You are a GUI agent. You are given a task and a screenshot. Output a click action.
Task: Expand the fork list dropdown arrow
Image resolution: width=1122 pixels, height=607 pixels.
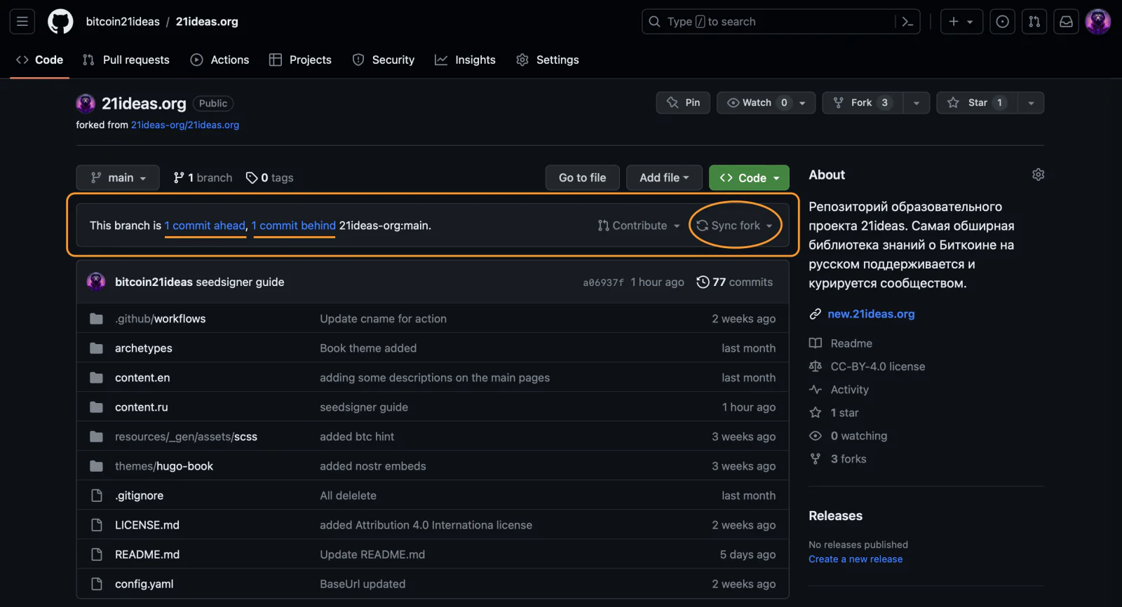(917, 103)
